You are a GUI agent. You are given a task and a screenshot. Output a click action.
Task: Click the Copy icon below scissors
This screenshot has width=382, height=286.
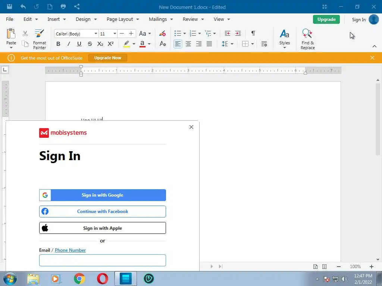(25, 44)
